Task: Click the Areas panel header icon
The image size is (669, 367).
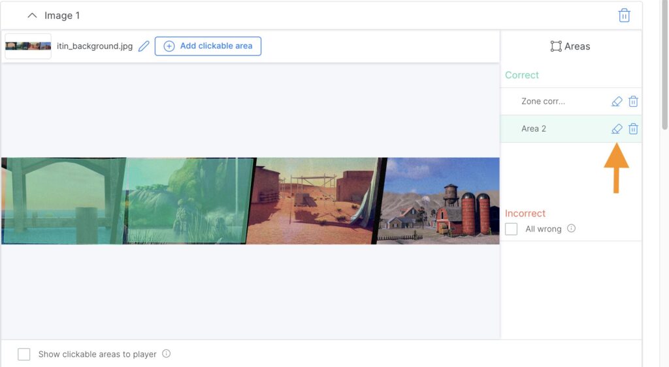Action: (x=556, y=46)
